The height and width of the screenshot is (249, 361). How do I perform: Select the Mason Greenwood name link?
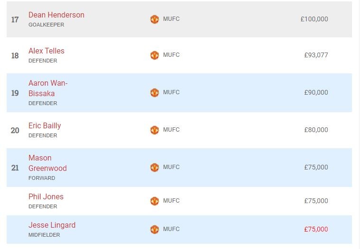(x=47, y=163)
